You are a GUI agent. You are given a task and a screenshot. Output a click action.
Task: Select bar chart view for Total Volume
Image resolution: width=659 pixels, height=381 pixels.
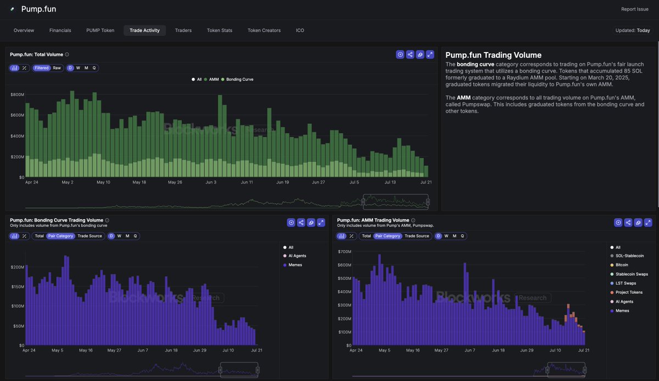pyautogui.click(x=14, y=68)
